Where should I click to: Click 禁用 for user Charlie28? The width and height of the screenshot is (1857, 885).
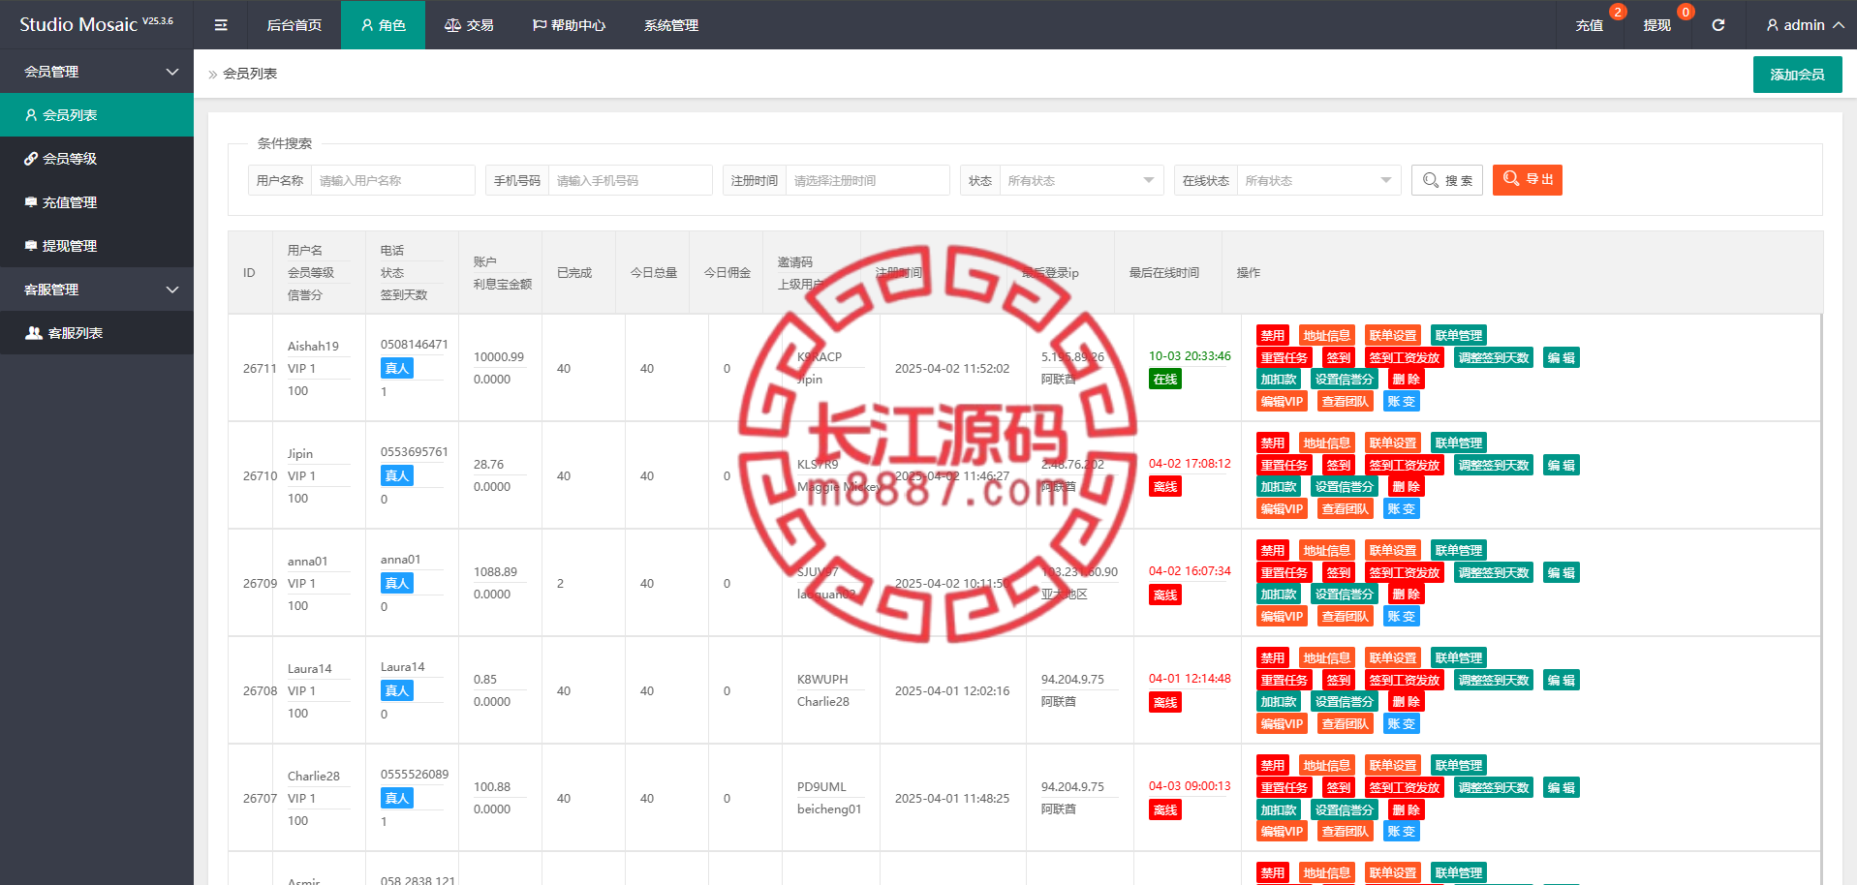coord(1272,766)
